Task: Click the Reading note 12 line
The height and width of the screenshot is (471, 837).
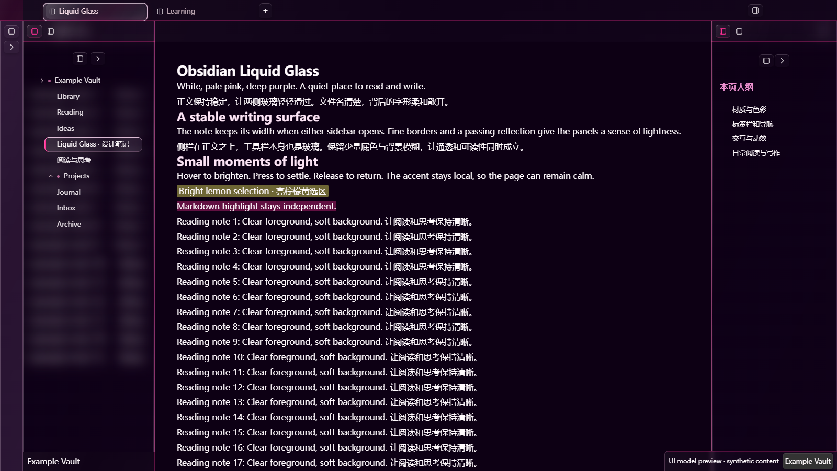Action: [x=327, y=387]
